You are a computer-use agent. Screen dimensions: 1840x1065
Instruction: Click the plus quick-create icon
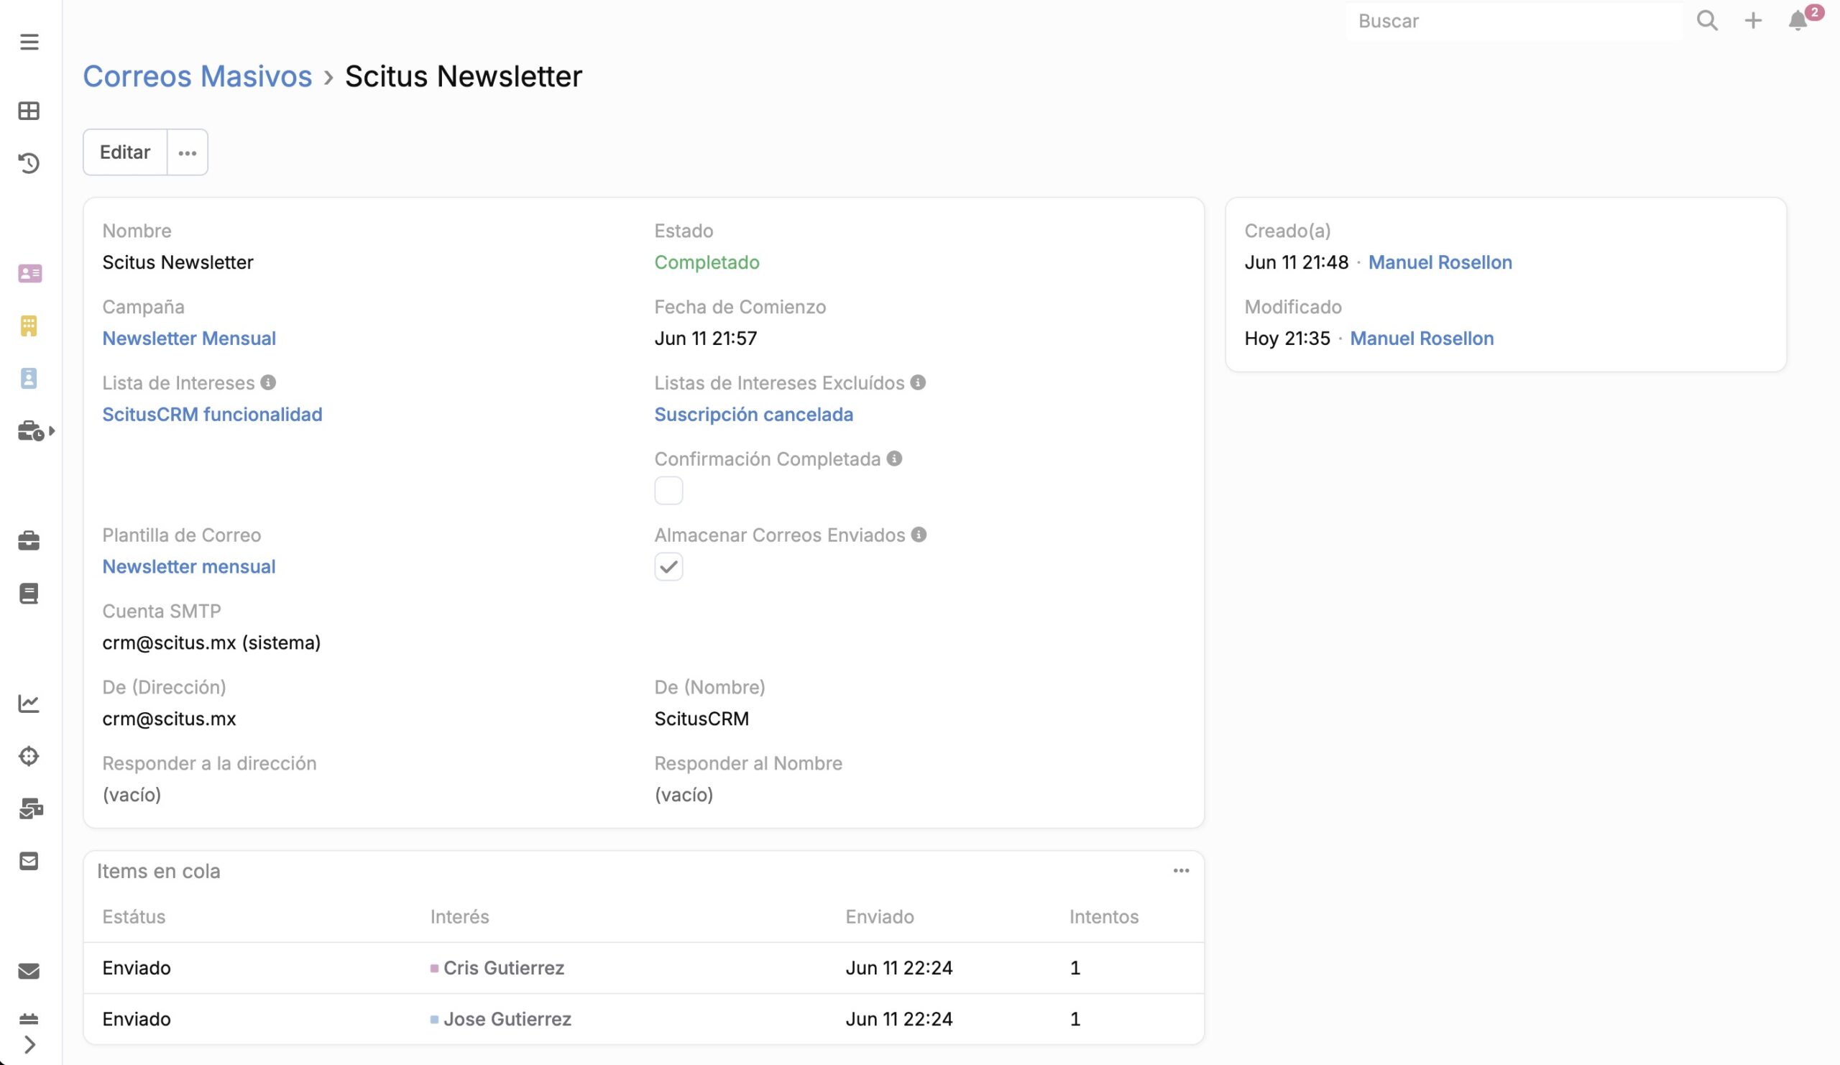1752,20
